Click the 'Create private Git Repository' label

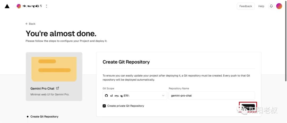(125, 106)
